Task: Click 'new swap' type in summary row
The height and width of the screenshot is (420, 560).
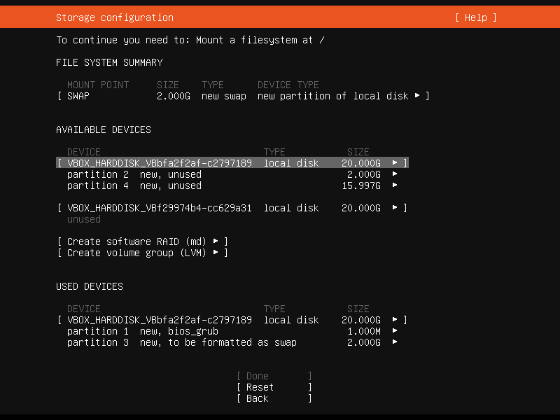Action: (x=224, y=96)
